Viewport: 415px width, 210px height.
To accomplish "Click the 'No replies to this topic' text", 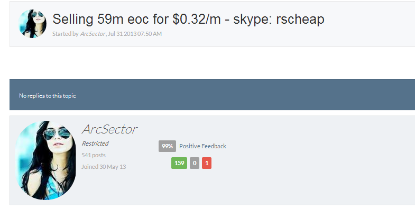I will pos(48,96).
